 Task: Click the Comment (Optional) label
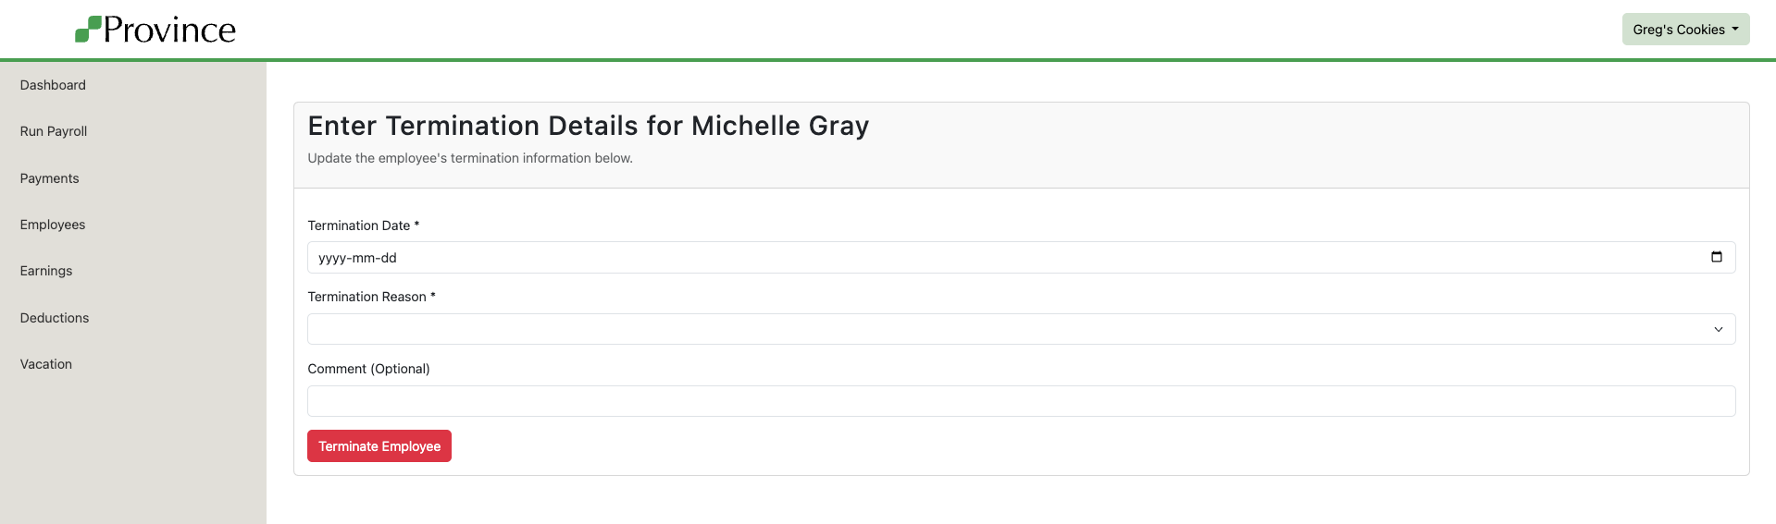368,369
